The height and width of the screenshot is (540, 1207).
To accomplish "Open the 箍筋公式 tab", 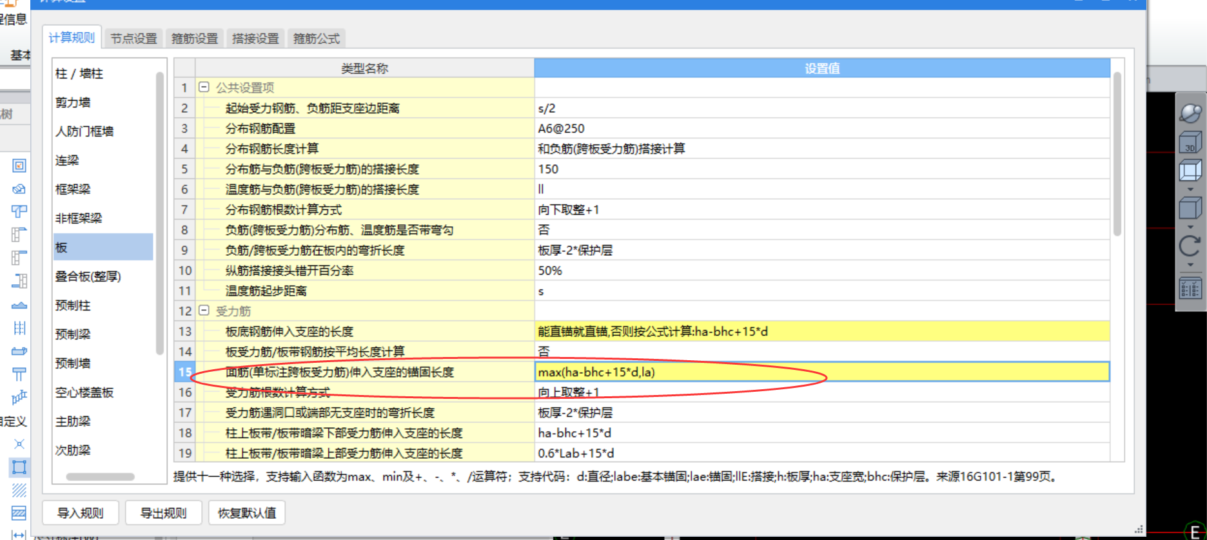I will pyautogui.click(x=317, y=39).
